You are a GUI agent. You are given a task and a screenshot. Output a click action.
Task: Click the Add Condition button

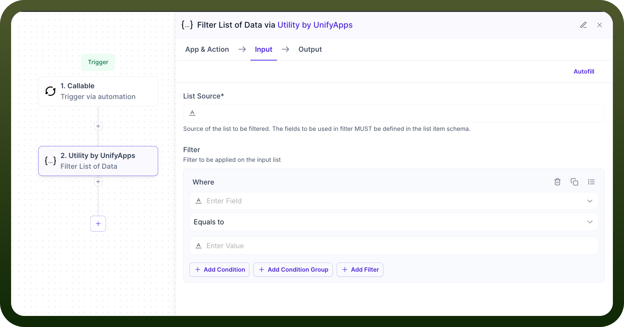point(219,269)
